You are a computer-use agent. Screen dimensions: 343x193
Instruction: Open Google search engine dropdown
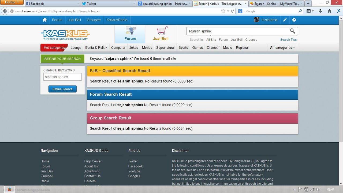(241, 11)
